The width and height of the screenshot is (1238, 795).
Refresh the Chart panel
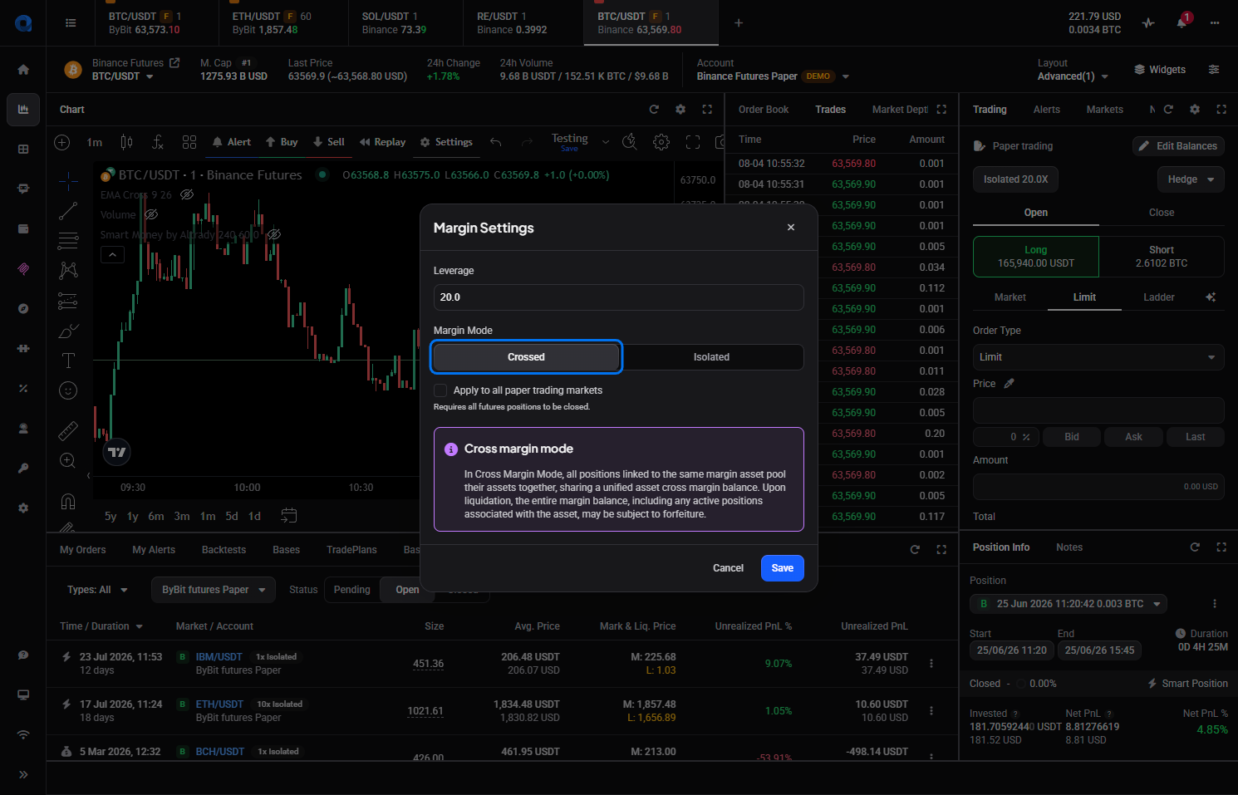[654, 110]
